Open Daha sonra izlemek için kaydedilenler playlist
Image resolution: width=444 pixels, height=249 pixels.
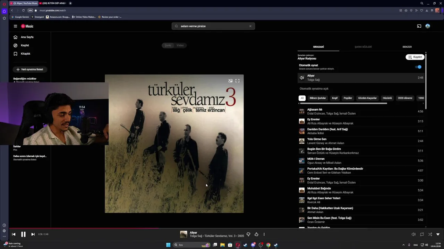tap(30, 157)
